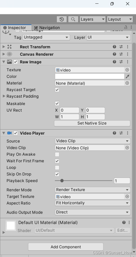Open presets for Video Player
The height and width of the screenshot is (257, 136).
pos(121,133)
